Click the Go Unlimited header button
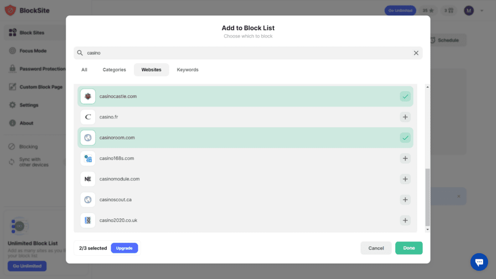This screenshot has height=279, width=496. pyautogui.click(x=400, y=10)
